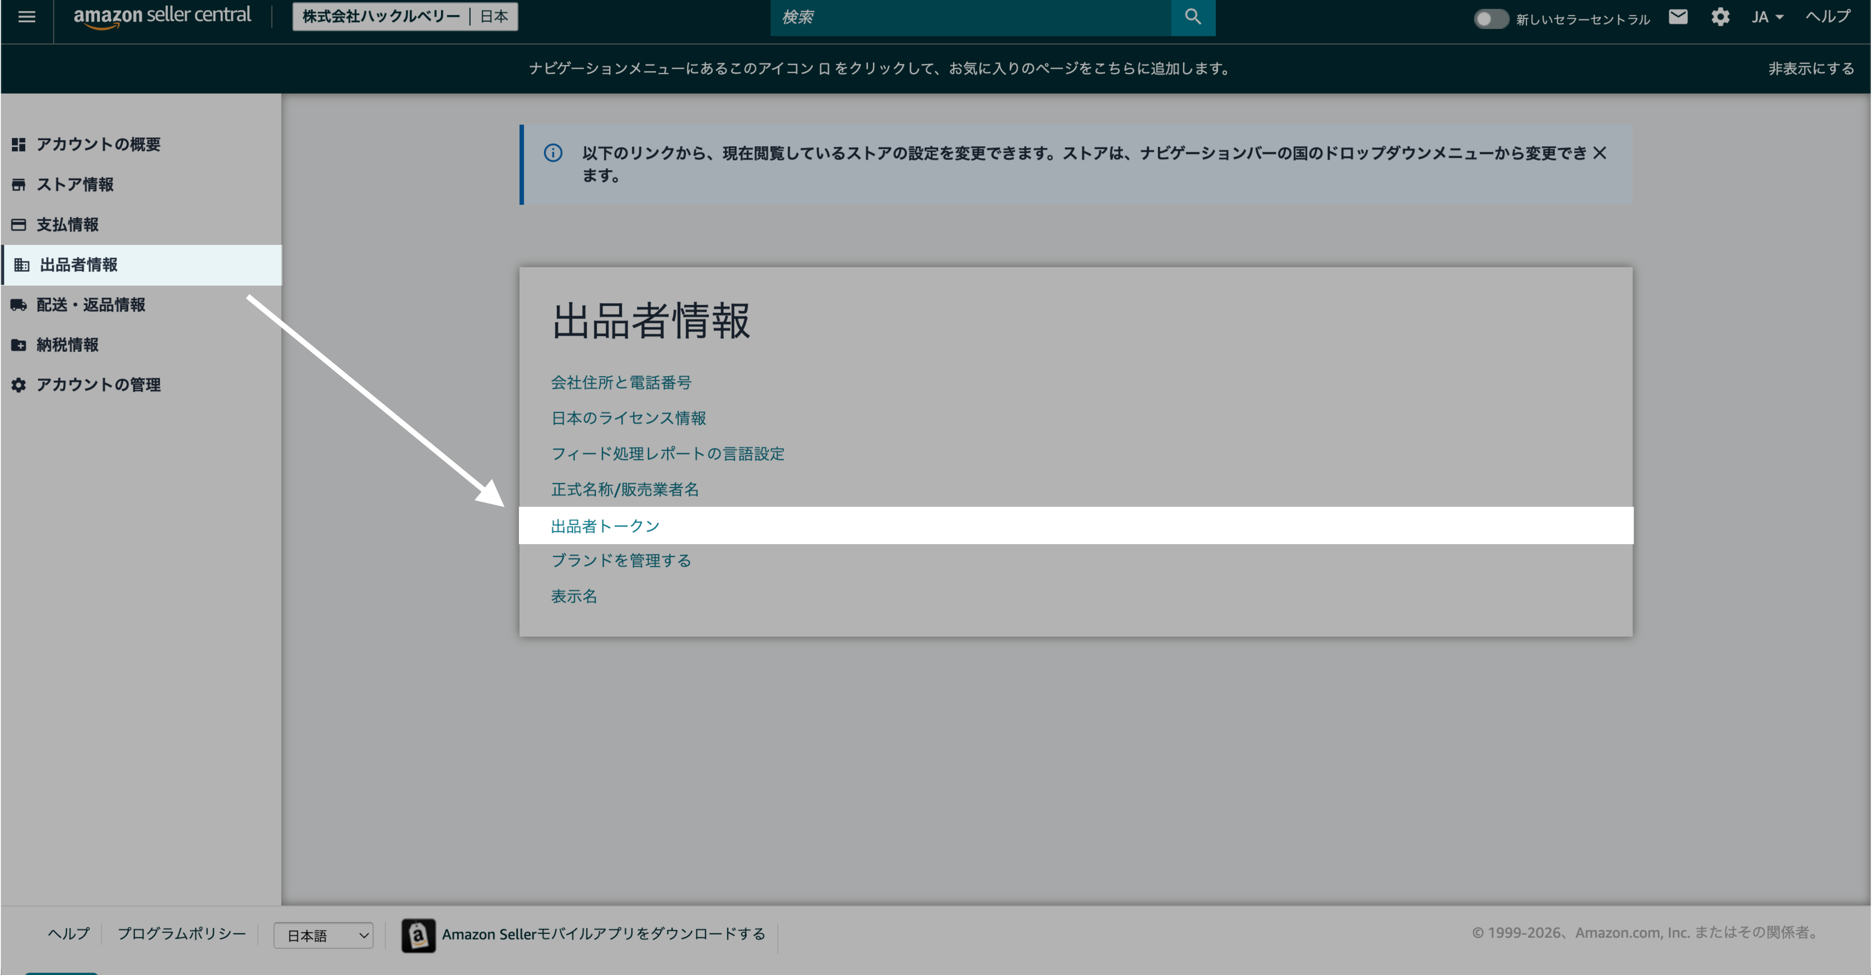Click the Amazon Seller app bag icon

point(419,935)
